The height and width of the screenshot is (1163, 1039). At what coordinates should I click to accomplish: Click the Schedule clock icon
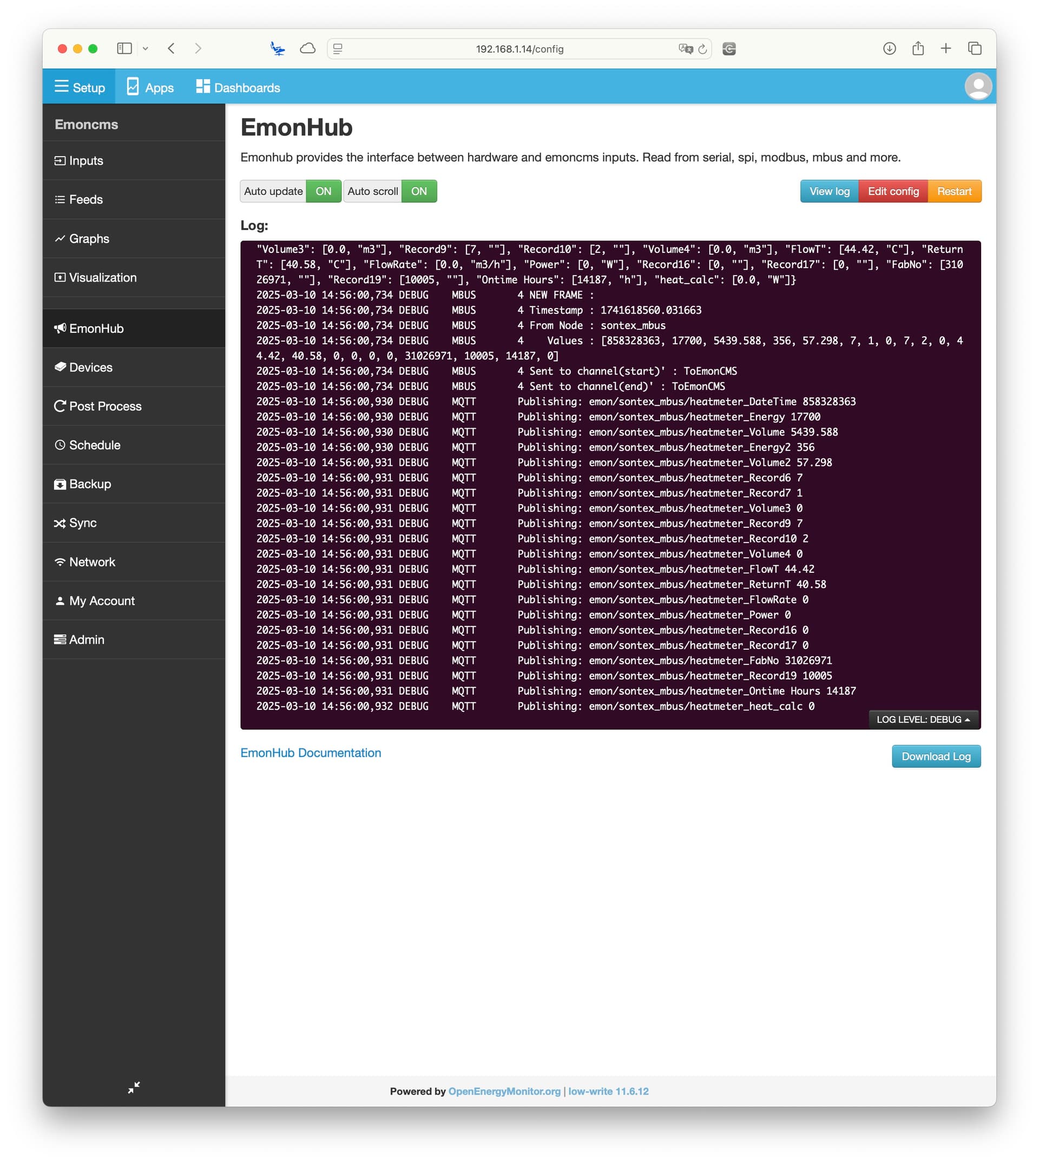tap(60, 445)
